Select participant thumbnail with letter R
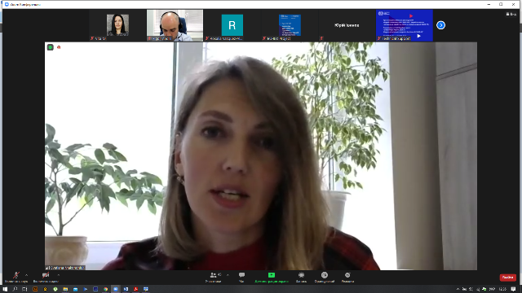522x293 pixels. click(x=232, y=25)
